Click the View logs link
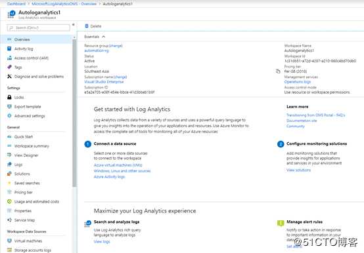The width and height of the screenshot is (364, 253). click(x=102, y=241)
